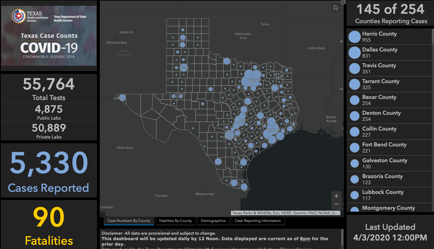This screenshot has width=434, height=249.
Task: Zoom out with the map minus button
Action: [x=336, y=204]
